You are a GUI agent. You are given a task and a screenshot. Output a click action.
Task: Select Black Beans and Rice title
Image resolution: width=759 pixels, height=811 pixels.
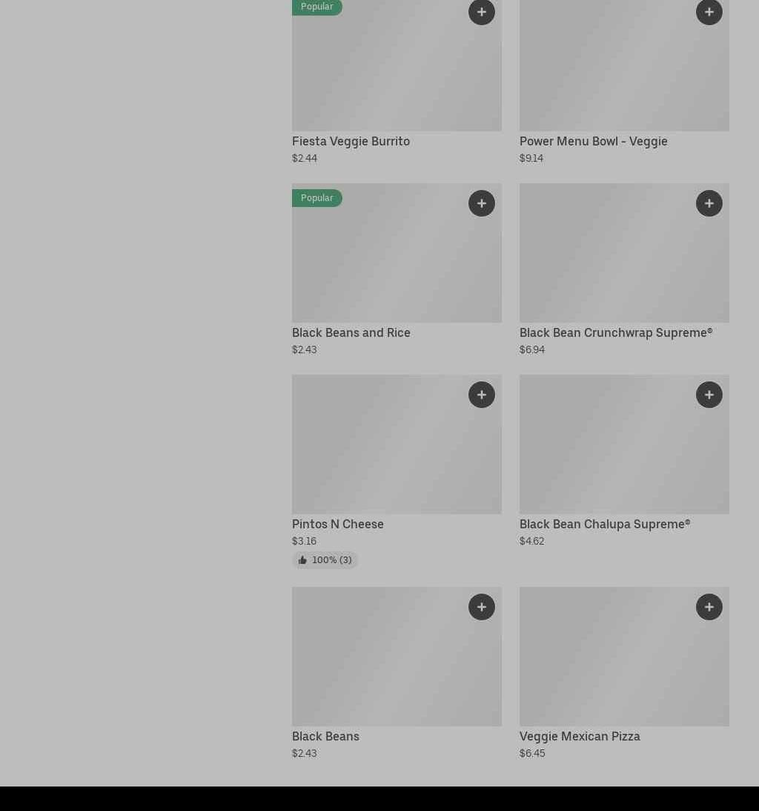pos(351,332)
